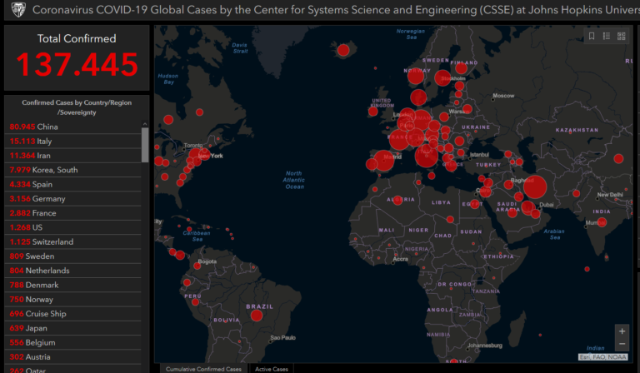Screen dimensions: 640x373
Task: Select the 696 Cruise Ship row
Action: pos(72,314)
